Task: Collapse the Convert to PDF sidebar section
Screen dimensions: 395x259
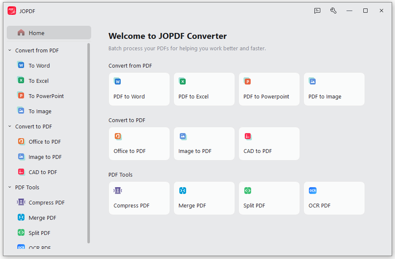Action: [10, 126]
